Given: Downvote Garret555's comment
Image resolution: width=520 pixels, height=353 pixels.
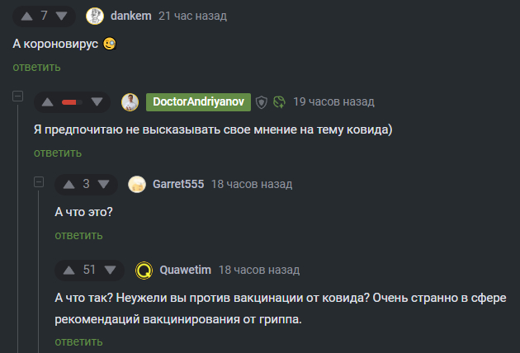Looking at the screenshot, I should pos(105,184).
